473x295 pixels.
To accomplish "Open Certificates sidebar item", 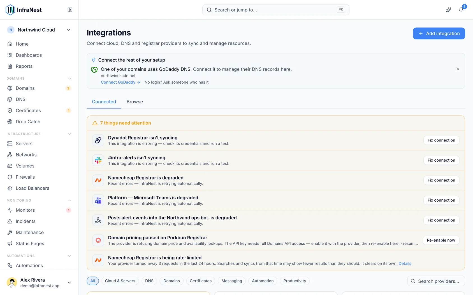I will coord(39,110).
